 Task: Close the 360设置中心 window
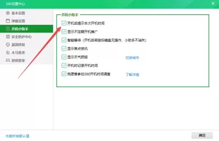[213, 3]
